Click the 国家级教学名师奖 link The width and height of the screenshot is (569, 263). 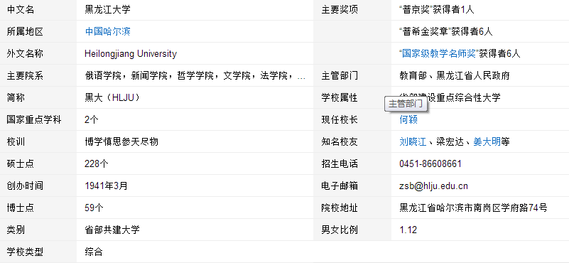click(438, 54)
